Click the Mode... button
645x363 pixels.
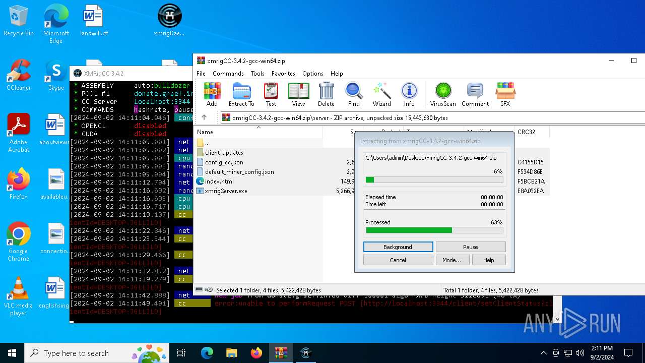(452, 260)
